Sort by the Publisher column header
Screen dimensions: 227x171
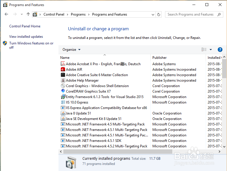coord(159,58)
